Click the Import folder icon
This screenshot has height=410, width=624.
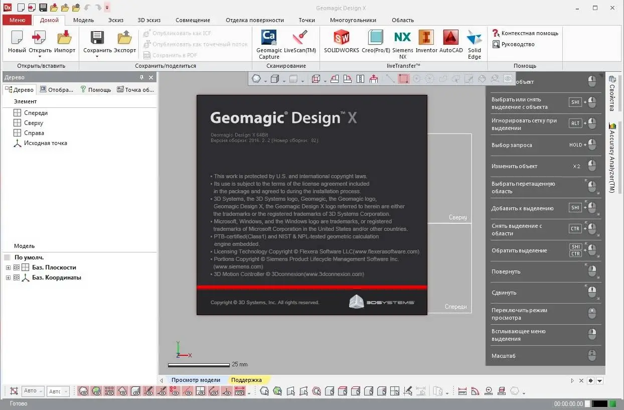pyautogui.click(x=65, y=38)
